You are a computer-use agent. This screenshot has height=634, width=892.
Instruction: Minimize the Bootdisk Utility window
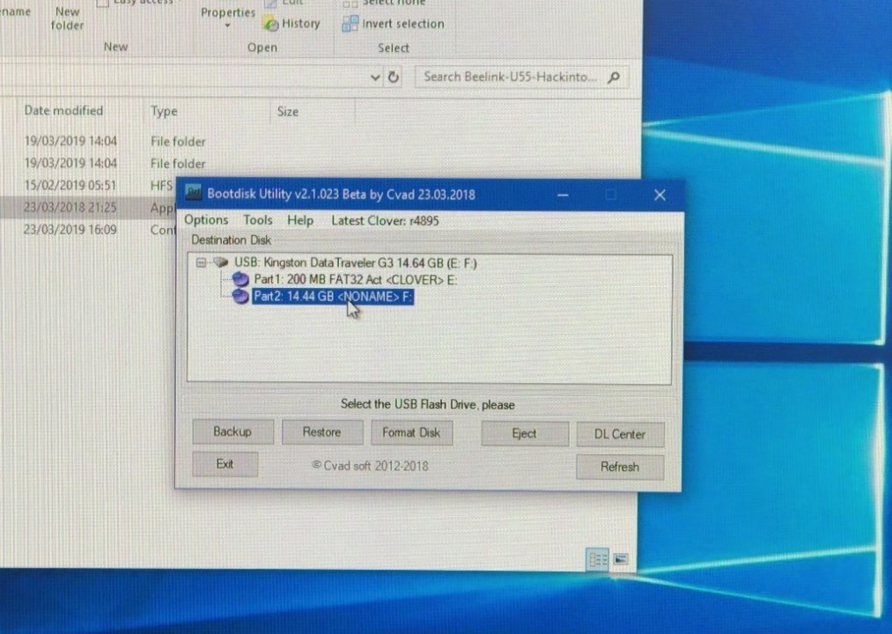563,195
